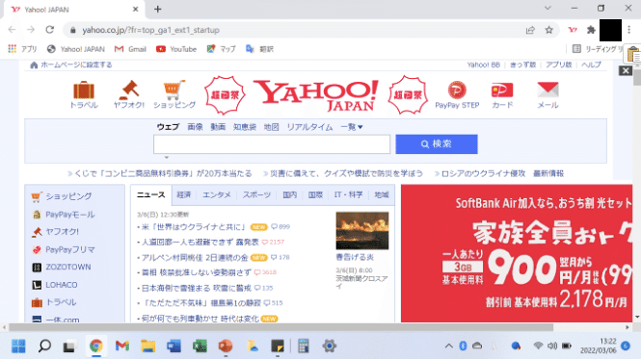
Task: Open the Maps (マップ) bookmark
Action: coord(221,49)
